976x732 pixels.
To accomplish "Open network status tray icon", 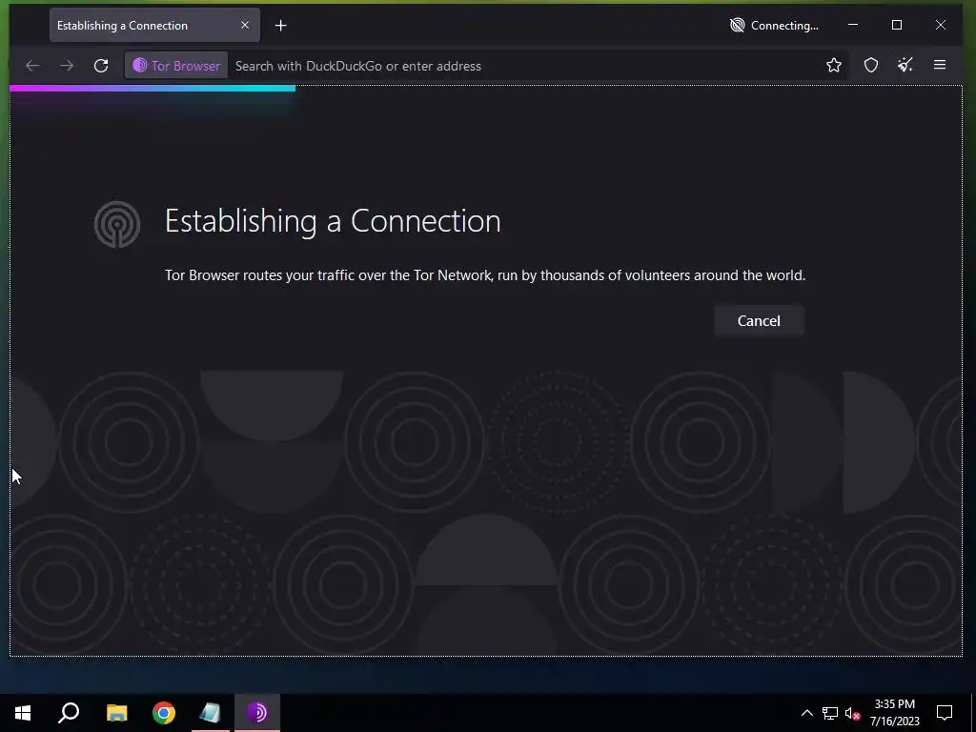I will pyautogui.click(x=830, y=713).
